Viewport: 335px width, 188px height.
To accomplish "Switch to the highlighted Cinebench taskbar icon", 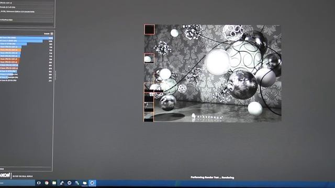I will (x=92, y=183).
